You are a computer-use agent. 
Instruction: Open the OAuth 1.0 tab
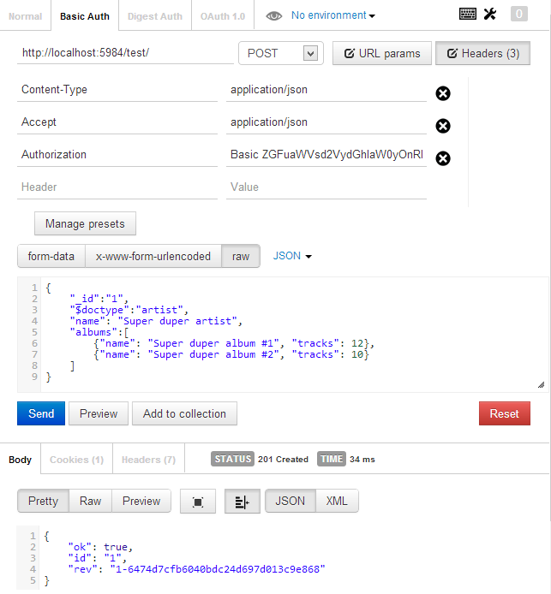click(223, 16)
